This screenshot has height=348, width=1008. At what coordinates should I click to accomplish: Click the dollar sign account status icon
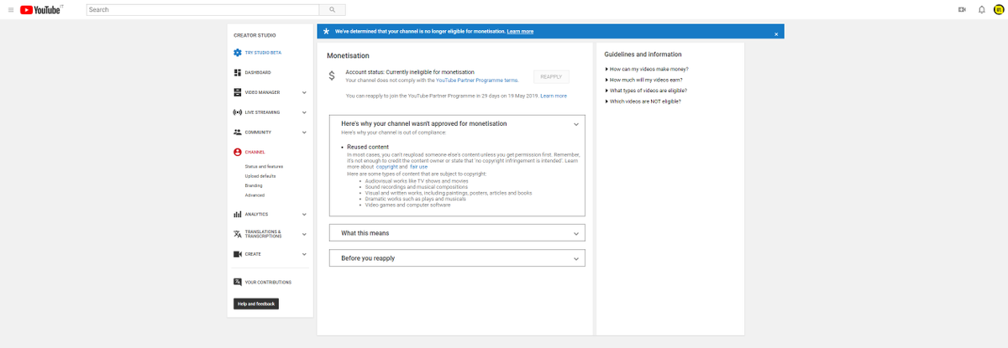(x=332, y=75)
